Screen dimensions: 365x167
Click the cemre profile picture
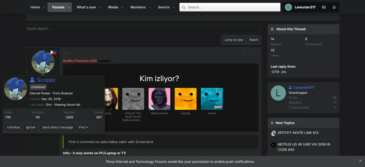click(x=212, y=99)
